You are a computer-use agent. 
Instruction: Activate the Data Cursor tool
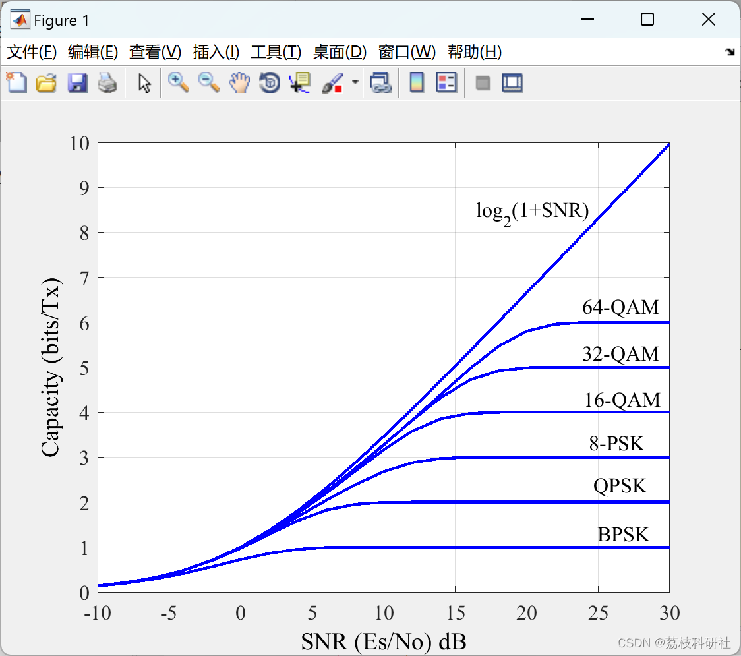point(299,82)
